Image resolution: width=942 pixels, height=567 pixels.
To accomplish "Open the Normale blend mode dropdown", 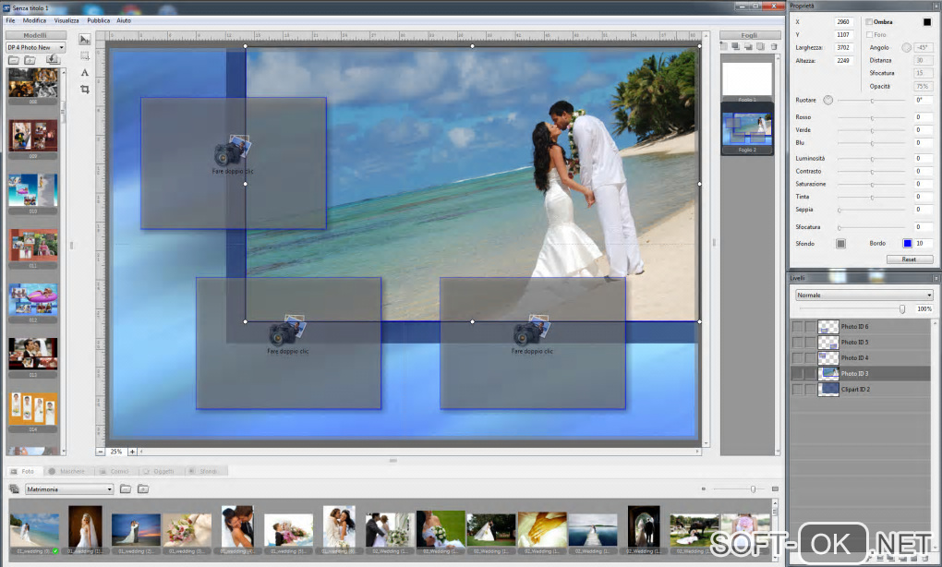I will (x=863, y=296).
